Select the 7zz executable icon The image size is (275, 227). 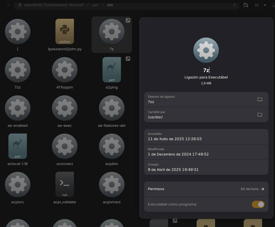coord(18,70)
